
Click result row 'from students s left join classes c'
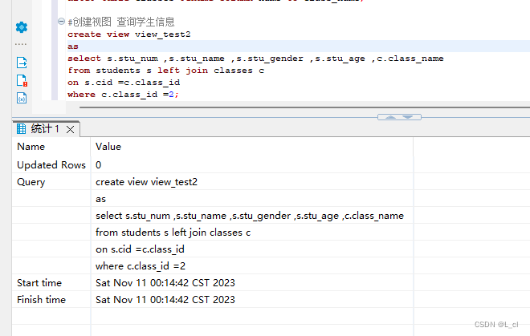coord(252,233)
